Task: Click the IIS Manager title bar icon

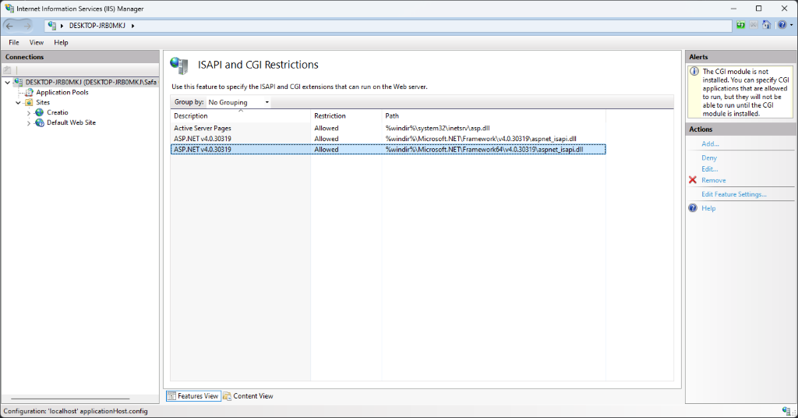Action: click(x=9, y=9)
